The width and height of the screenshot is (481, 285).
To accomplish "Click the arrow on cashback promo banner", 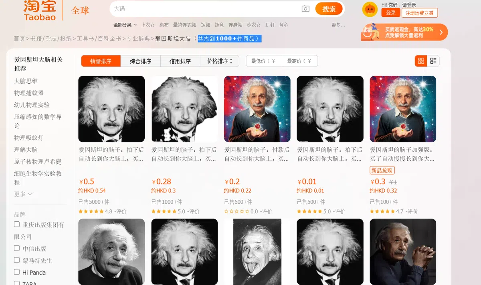I will (441, 32).
